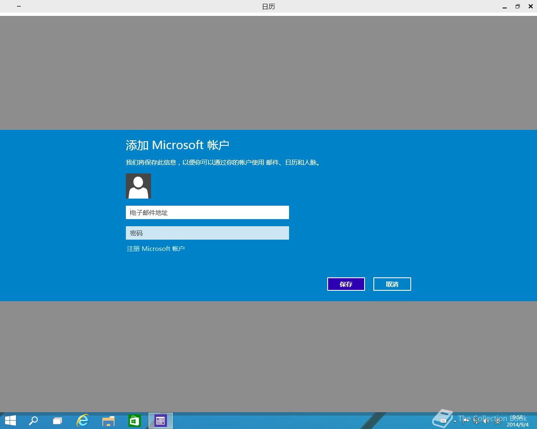Click the password input field
The image size is (537, 429).
(207, 233)
